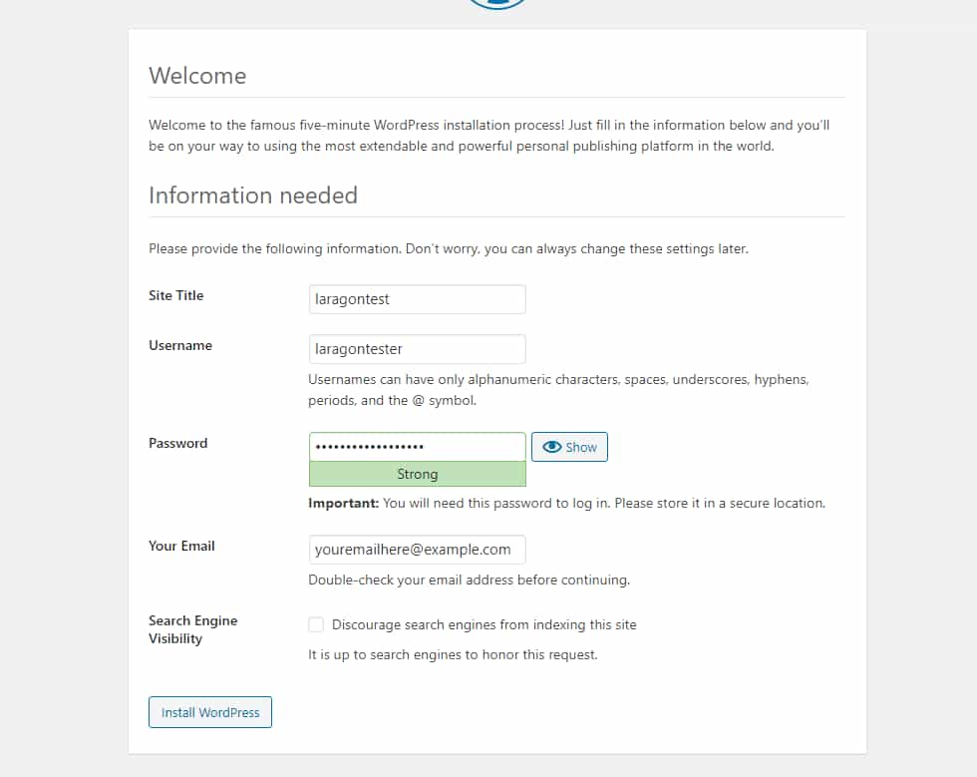
Task: Click the green Strong password strength indicator
Action: 417,474
